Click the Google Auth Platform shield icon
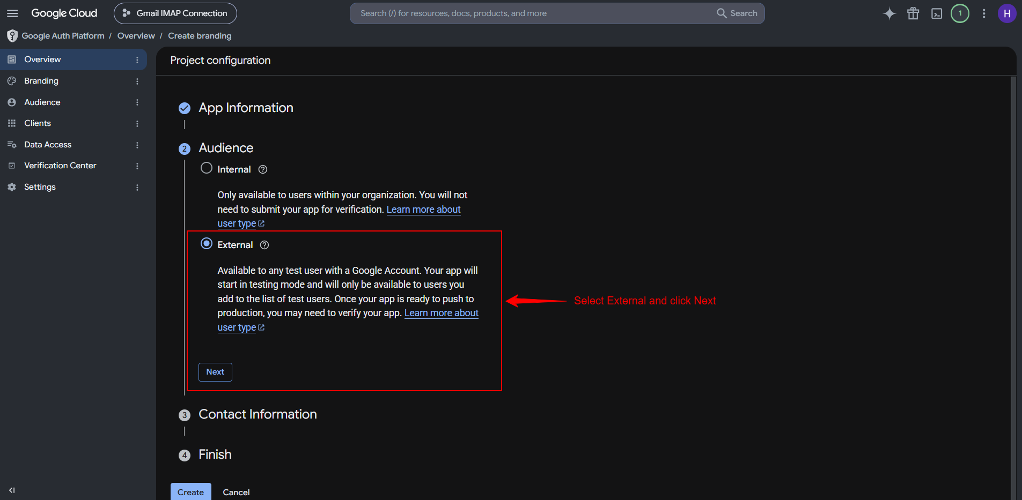Image resolution: width=1022 pixels, height=500 pixels. coord(12,36)
